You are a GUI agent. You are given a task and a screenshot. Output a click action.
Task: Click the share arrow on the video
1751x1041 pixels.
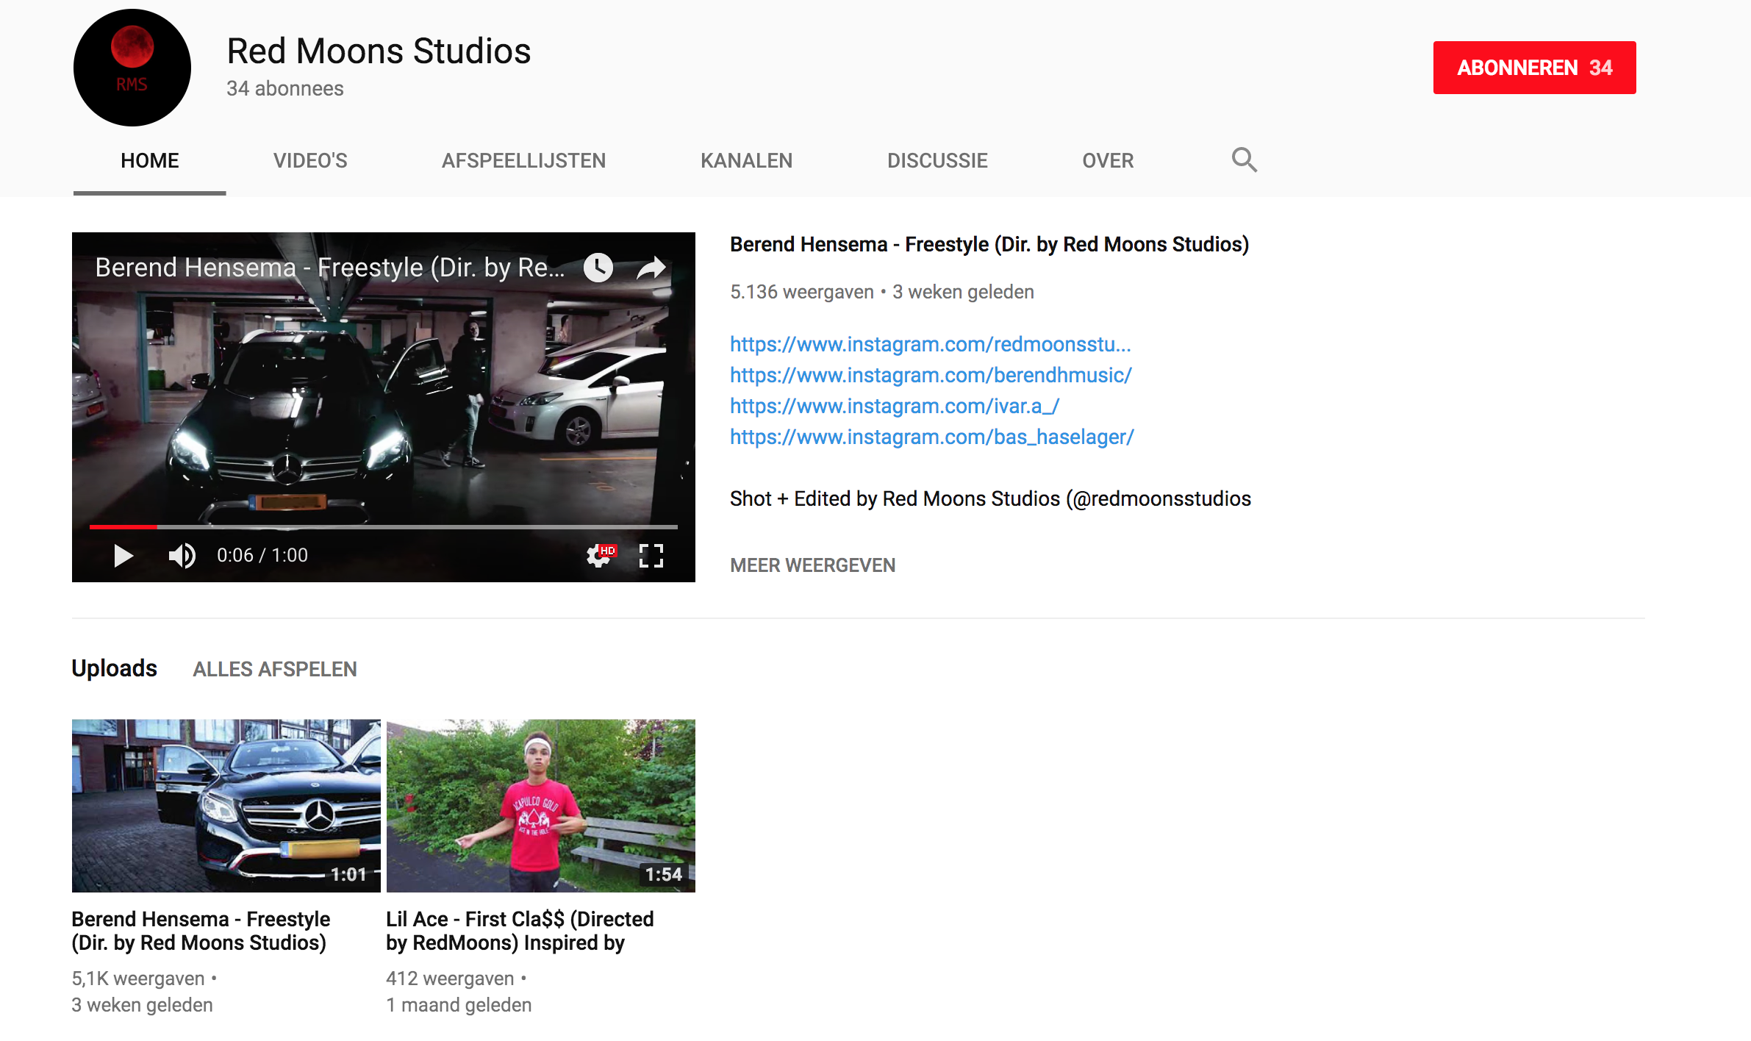point(651,268)
